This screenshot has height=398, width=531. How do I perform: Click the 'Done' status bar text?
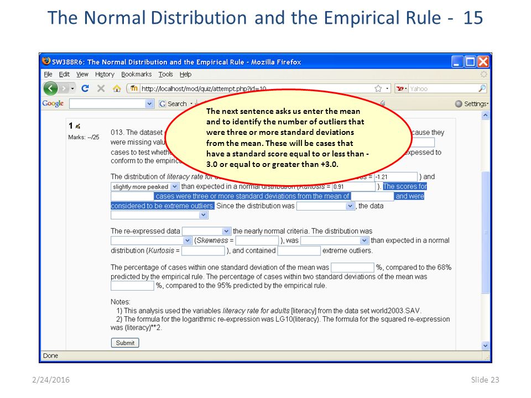point(50,355)
